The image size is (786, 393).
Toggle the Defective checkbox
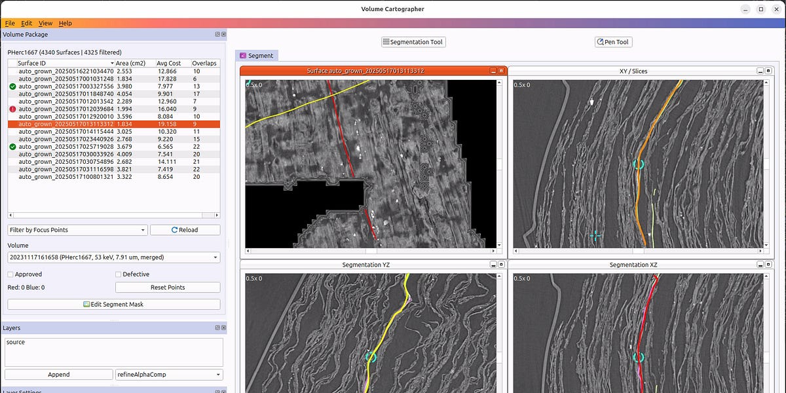point(119,274)
